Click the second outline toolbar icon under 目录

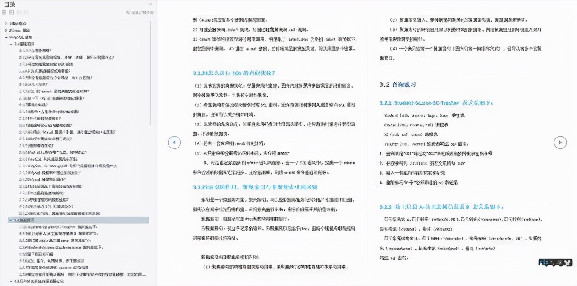(x=12, y=13)
